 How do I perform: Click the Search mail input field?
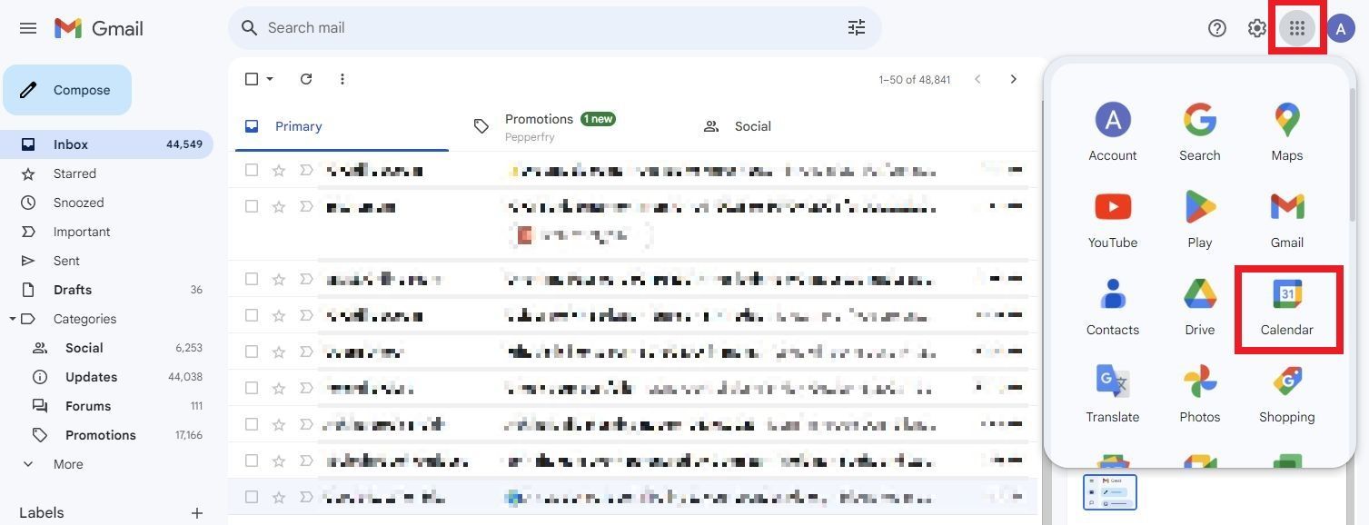pyautogui.click(x=545, y=28)
